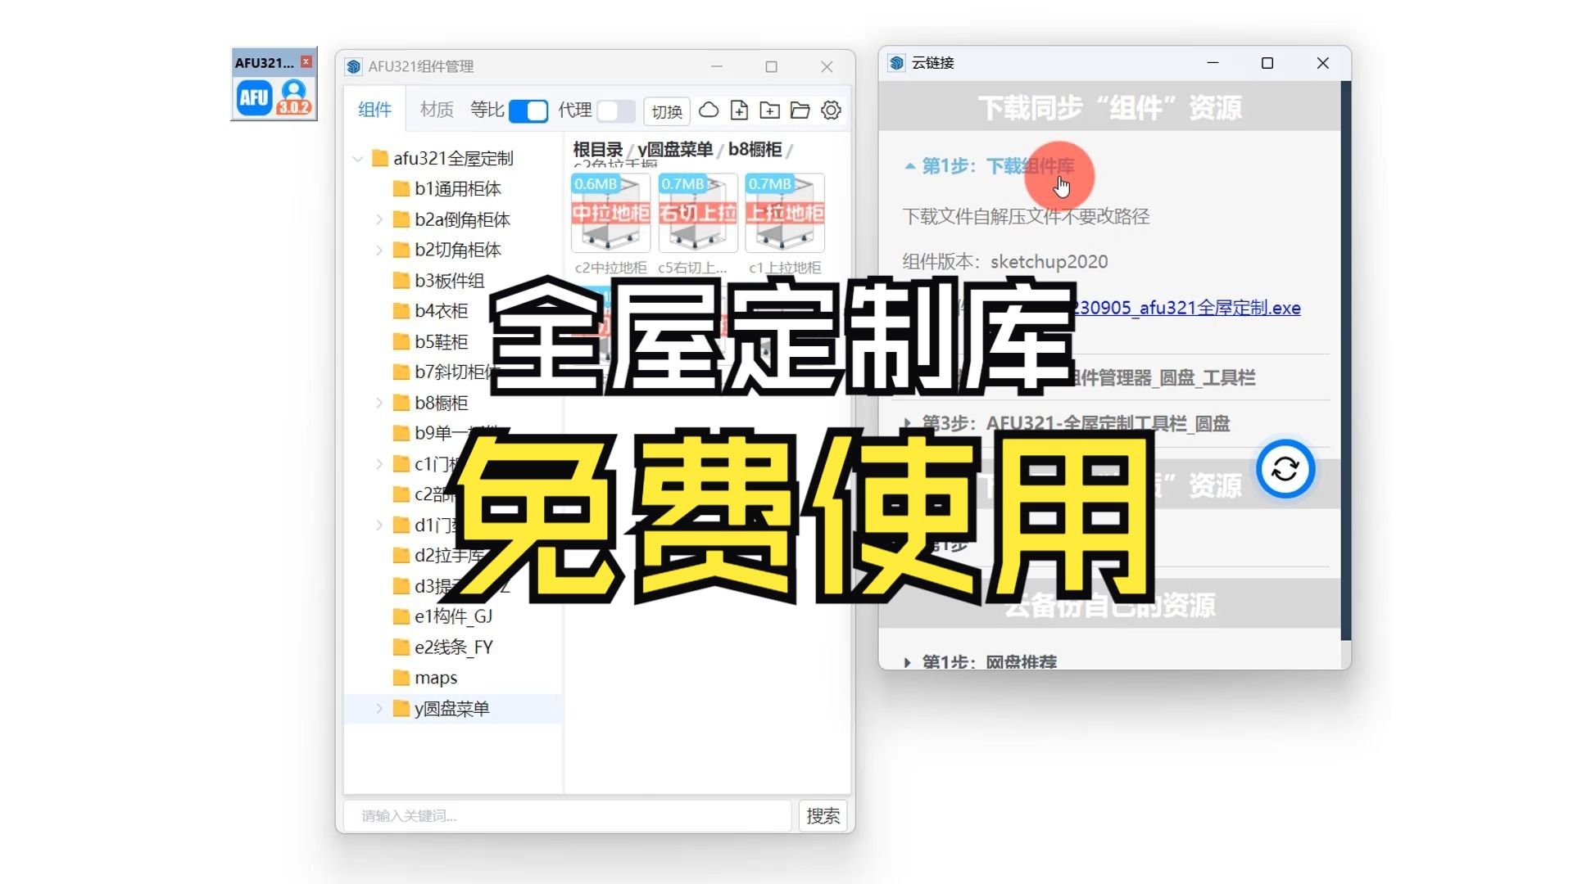Click the add new folder icon
1573x884 pixels.
[769, 110]
